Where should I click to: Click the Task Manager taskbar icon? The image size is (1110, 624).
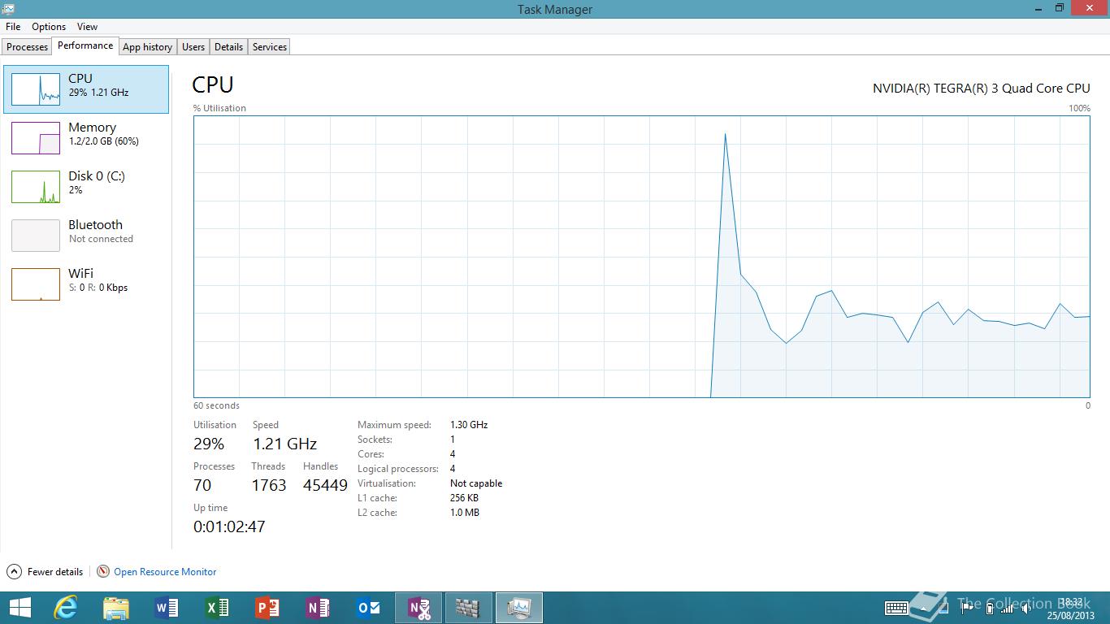(518, 608)
